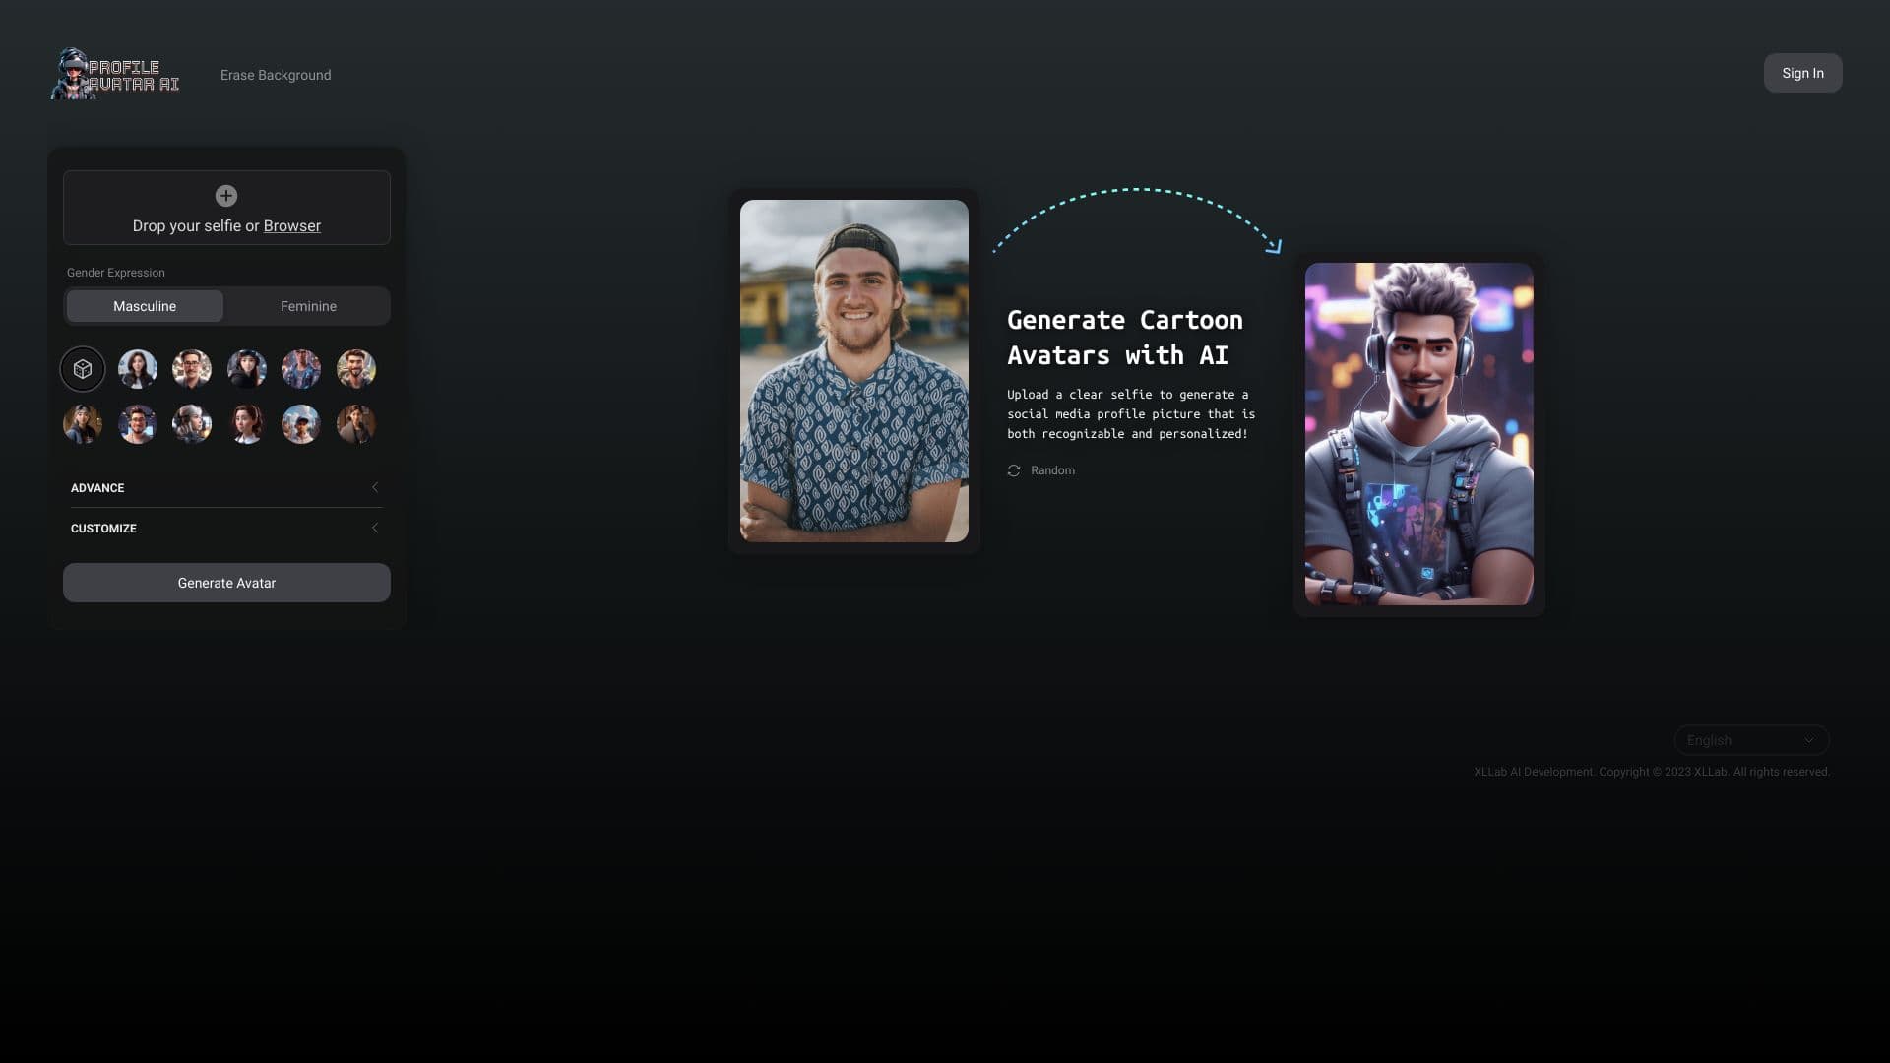Click the Random label
Screen dimensions: 1890x1063
[1052, 470]
